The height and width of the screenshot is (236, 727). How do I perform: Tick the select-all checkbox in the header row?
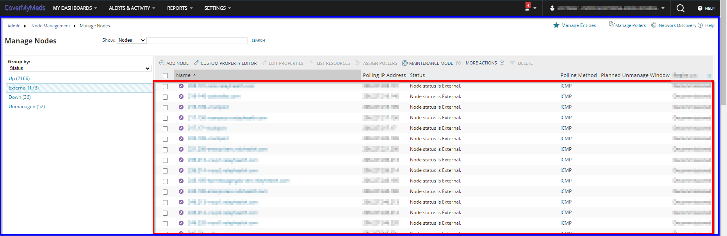[165, 76]
